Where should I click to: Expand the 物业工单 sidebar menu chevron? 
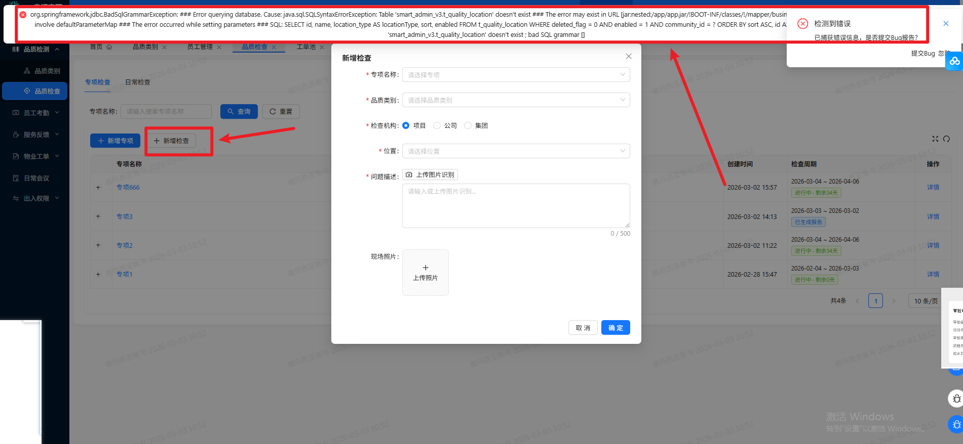(x=57, y=156)
